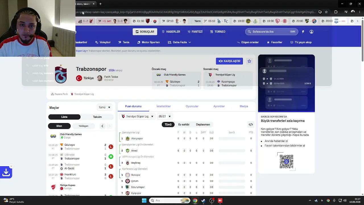Open the İstatistikler tab
The image size is (364, 205).
[164, 106]
